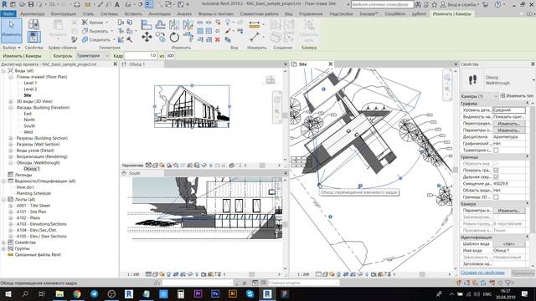Click the Rotate tool circular arrow icon

tap(174, 37)
